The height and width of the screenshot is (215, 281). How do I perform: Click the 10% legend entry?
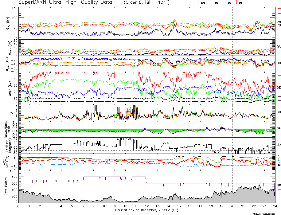[x=228, y=2]
